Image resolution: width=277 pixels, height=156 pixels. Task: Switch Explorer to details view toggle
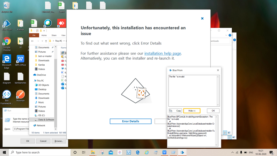coord(225,133)
